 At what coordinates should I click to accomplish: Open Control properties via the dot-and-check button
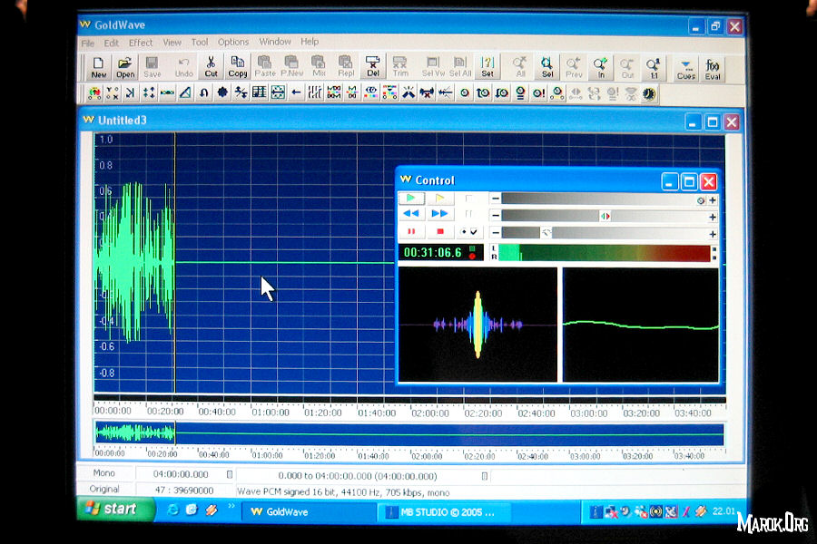(x=469, y=232)
